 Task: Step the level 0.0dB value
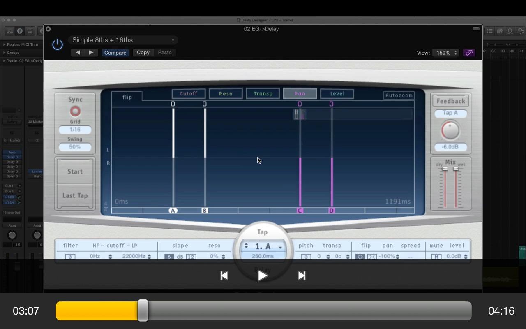[466, 257]
